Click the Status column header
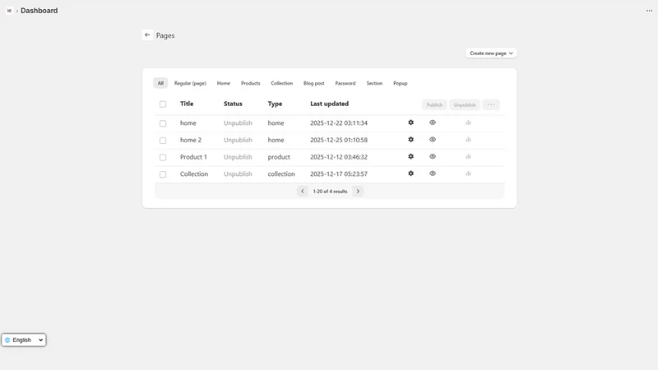This screenshot has height=370, width=658. (233, 104)
